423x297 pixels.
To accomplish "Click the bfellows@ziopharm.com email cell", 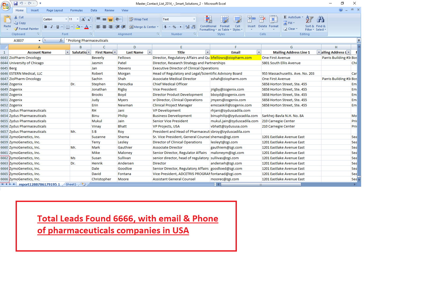I will coord(236,58).
